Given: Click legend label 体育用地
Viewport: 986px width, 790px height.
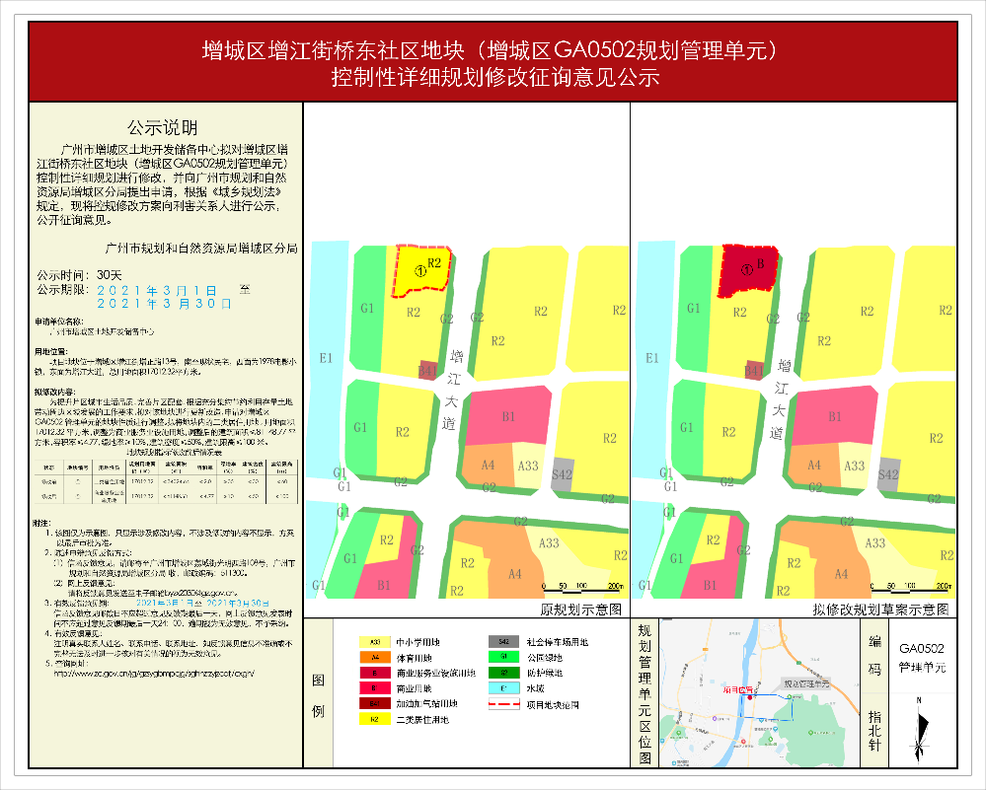Looking at the screenshot, I should tap(414, 658).
